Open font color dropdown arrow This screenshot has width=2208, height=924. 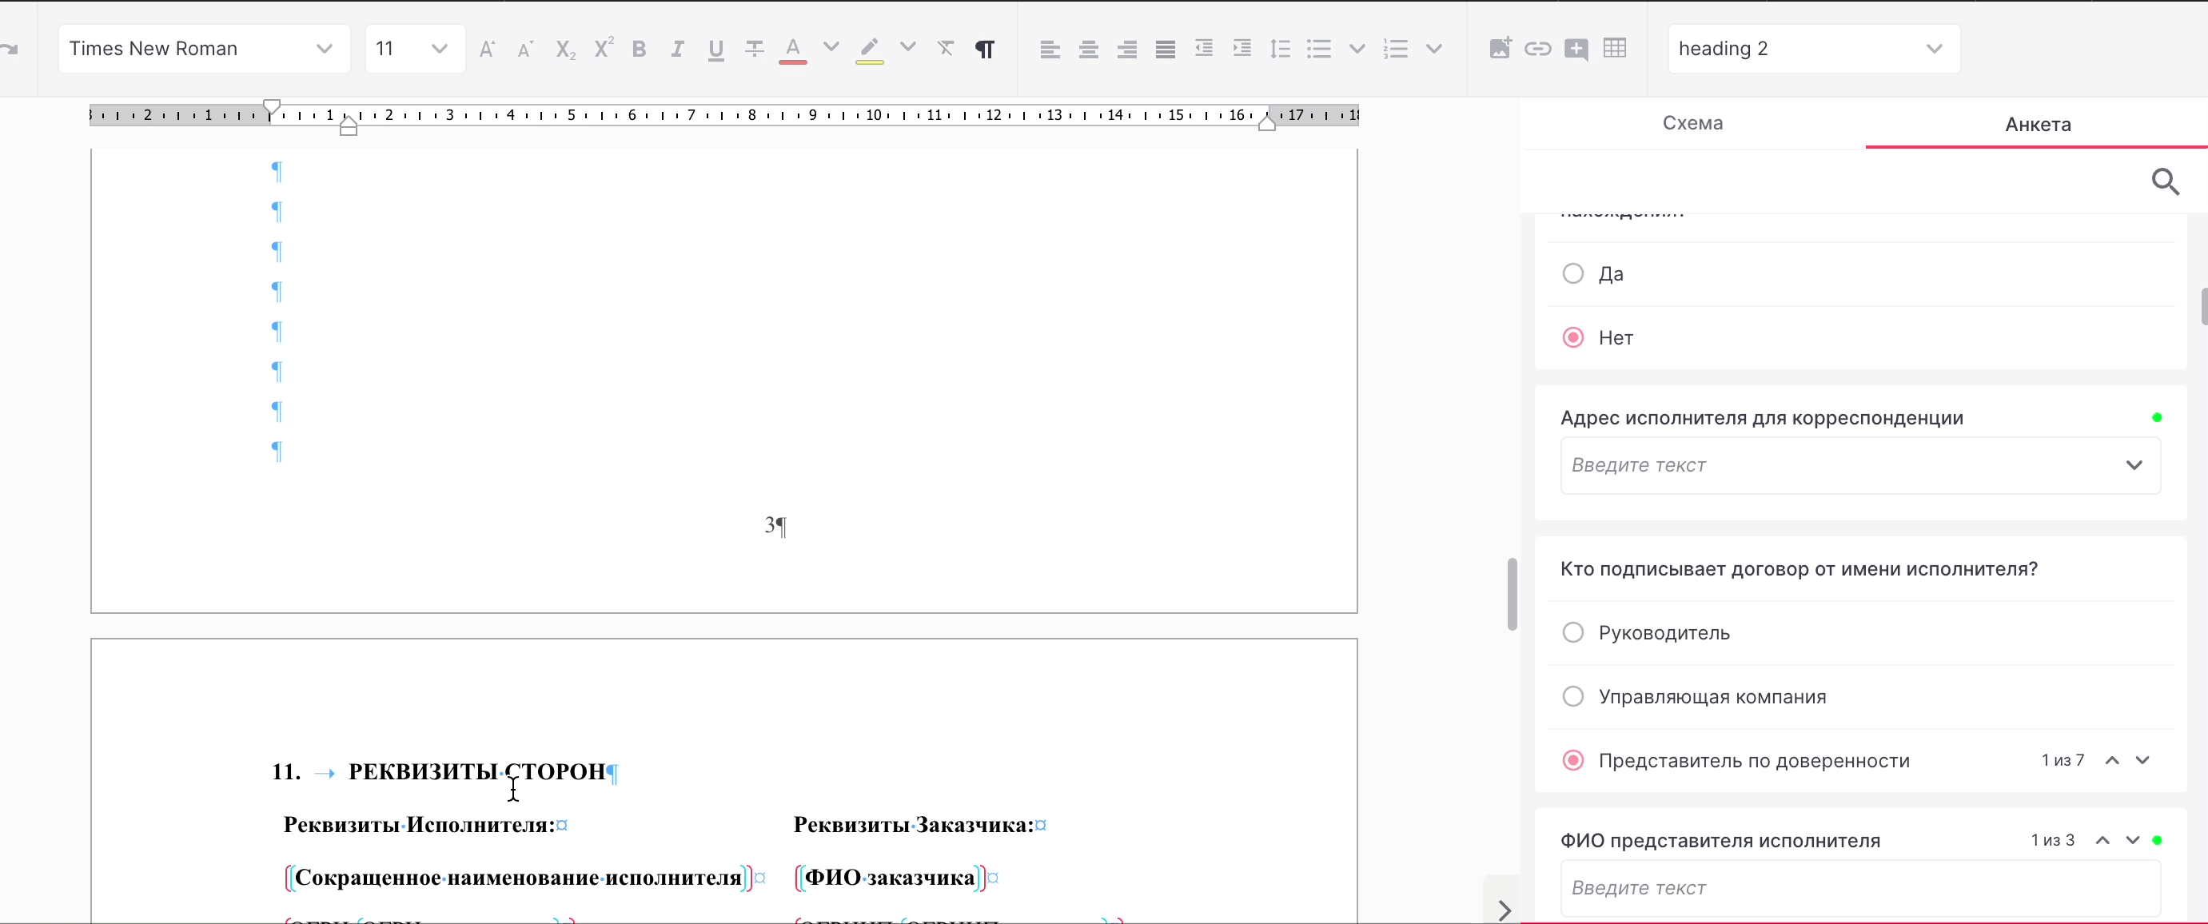(831, 47)
